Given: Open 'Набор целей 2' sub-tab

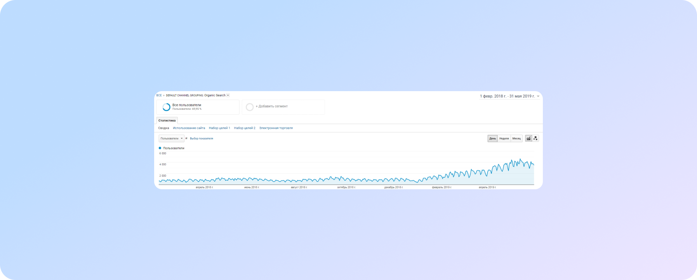Looking at the screenshot, I should click(245, 128).
